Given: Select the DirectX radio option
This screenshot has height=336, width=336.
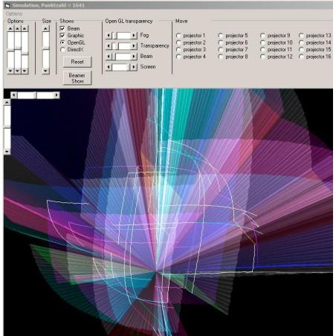Looking at the screenshot, I should [x=62, y=50].
